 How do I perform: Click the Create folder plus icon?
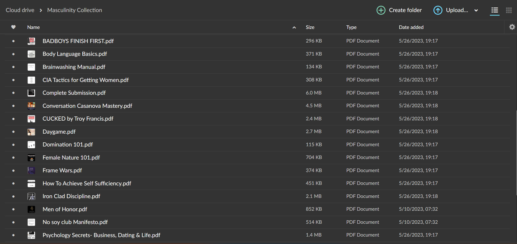click(x=381, y=10)
